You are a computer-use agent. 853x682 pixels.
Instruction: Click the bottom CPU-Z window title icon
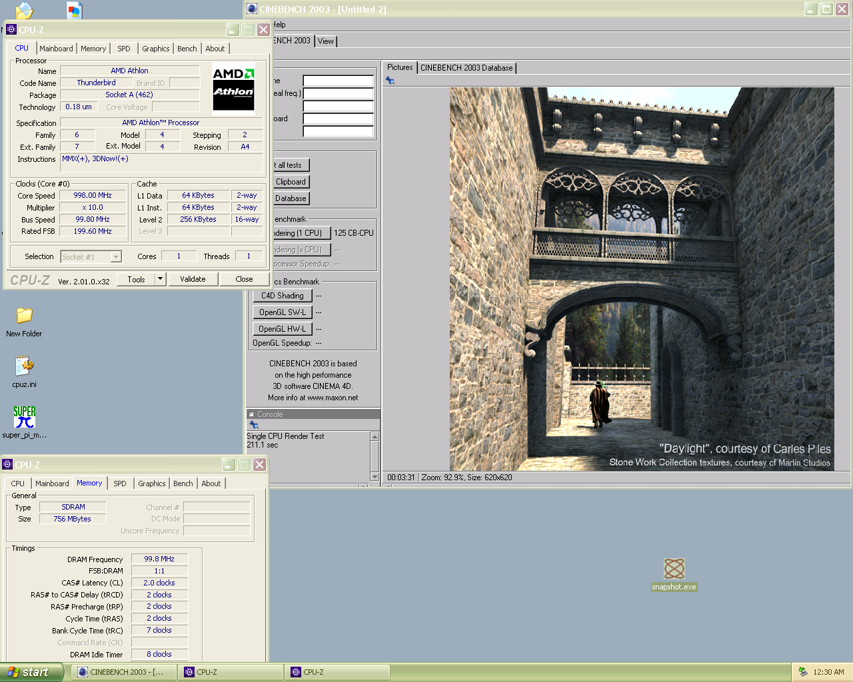pos(8,465)
